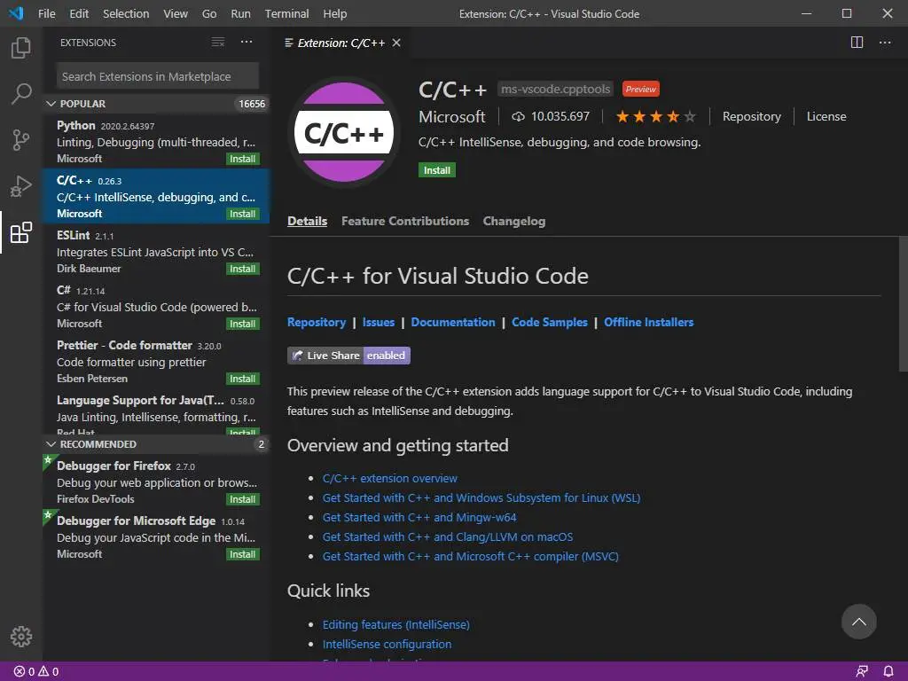The height and width of the screenshot is (681, 908).
Task: Open extensions view more actions menu
Action: click(x=247, y=43)
